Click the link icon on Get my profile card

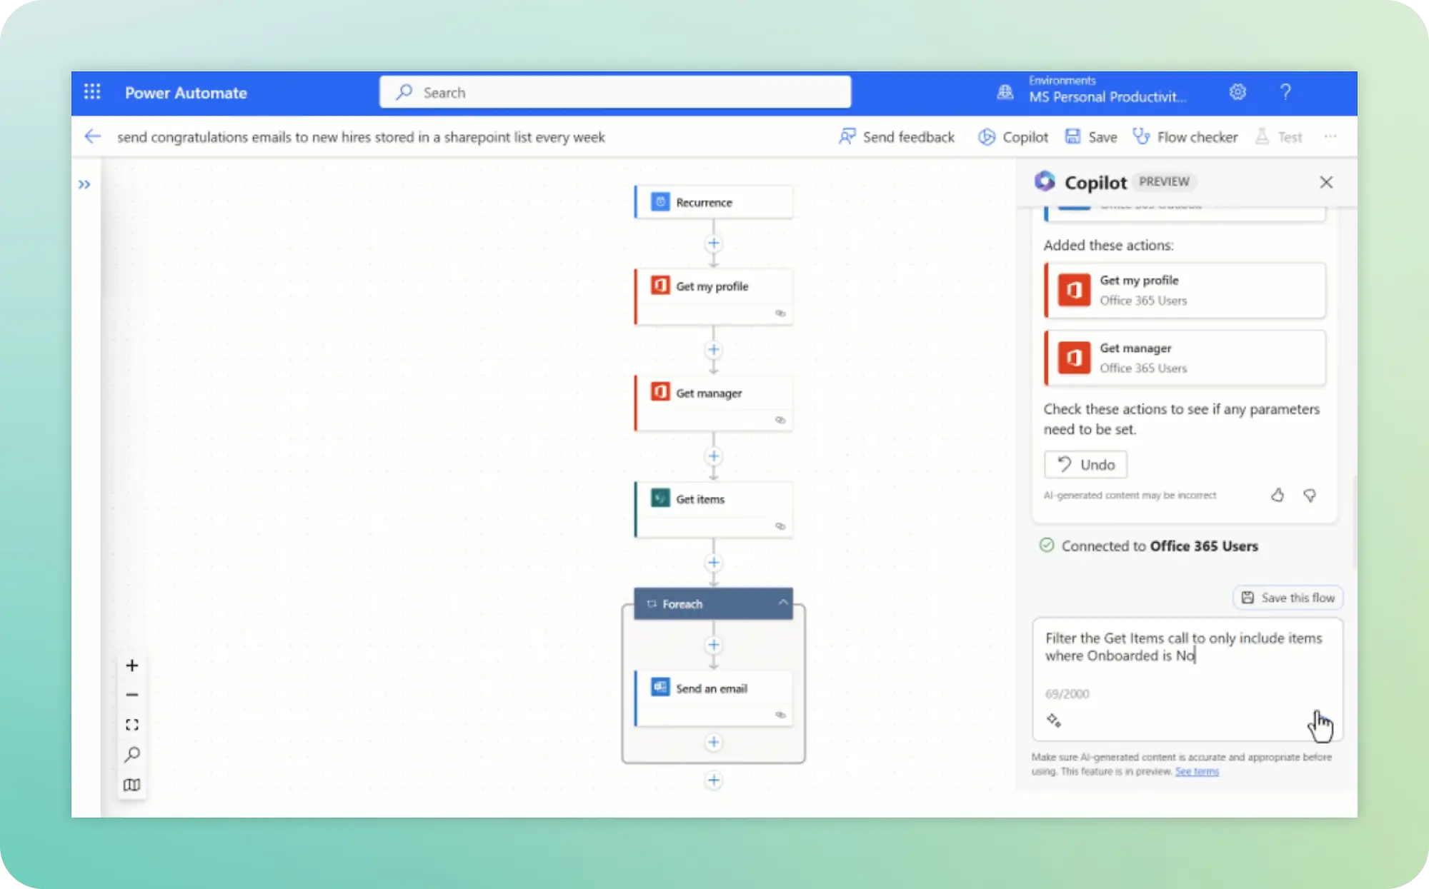tap(780, 313)
